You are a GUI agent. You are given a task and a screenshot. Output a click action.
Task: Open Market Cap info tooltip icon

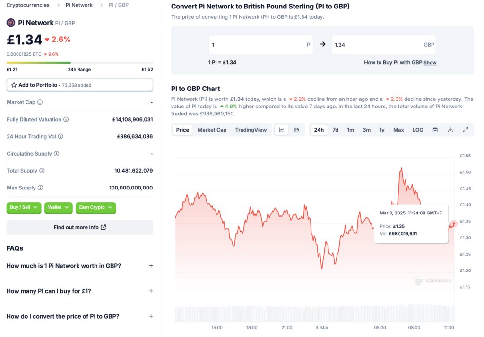coord(40,102)
